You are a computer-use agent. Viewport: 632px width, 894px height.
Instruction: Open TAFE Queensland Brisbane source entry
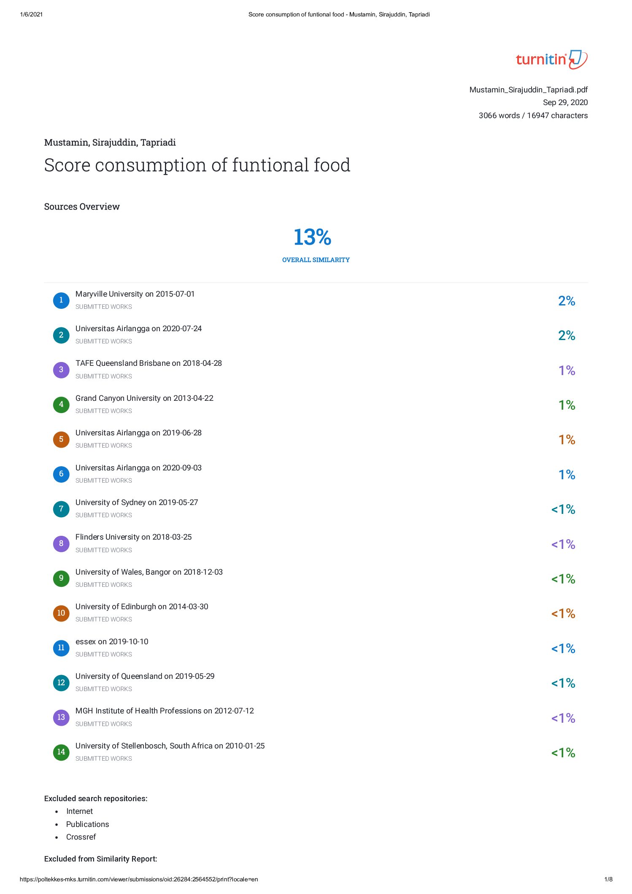149,363
